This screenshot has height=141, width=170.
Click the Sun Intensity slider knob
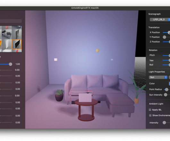(166, 95)
